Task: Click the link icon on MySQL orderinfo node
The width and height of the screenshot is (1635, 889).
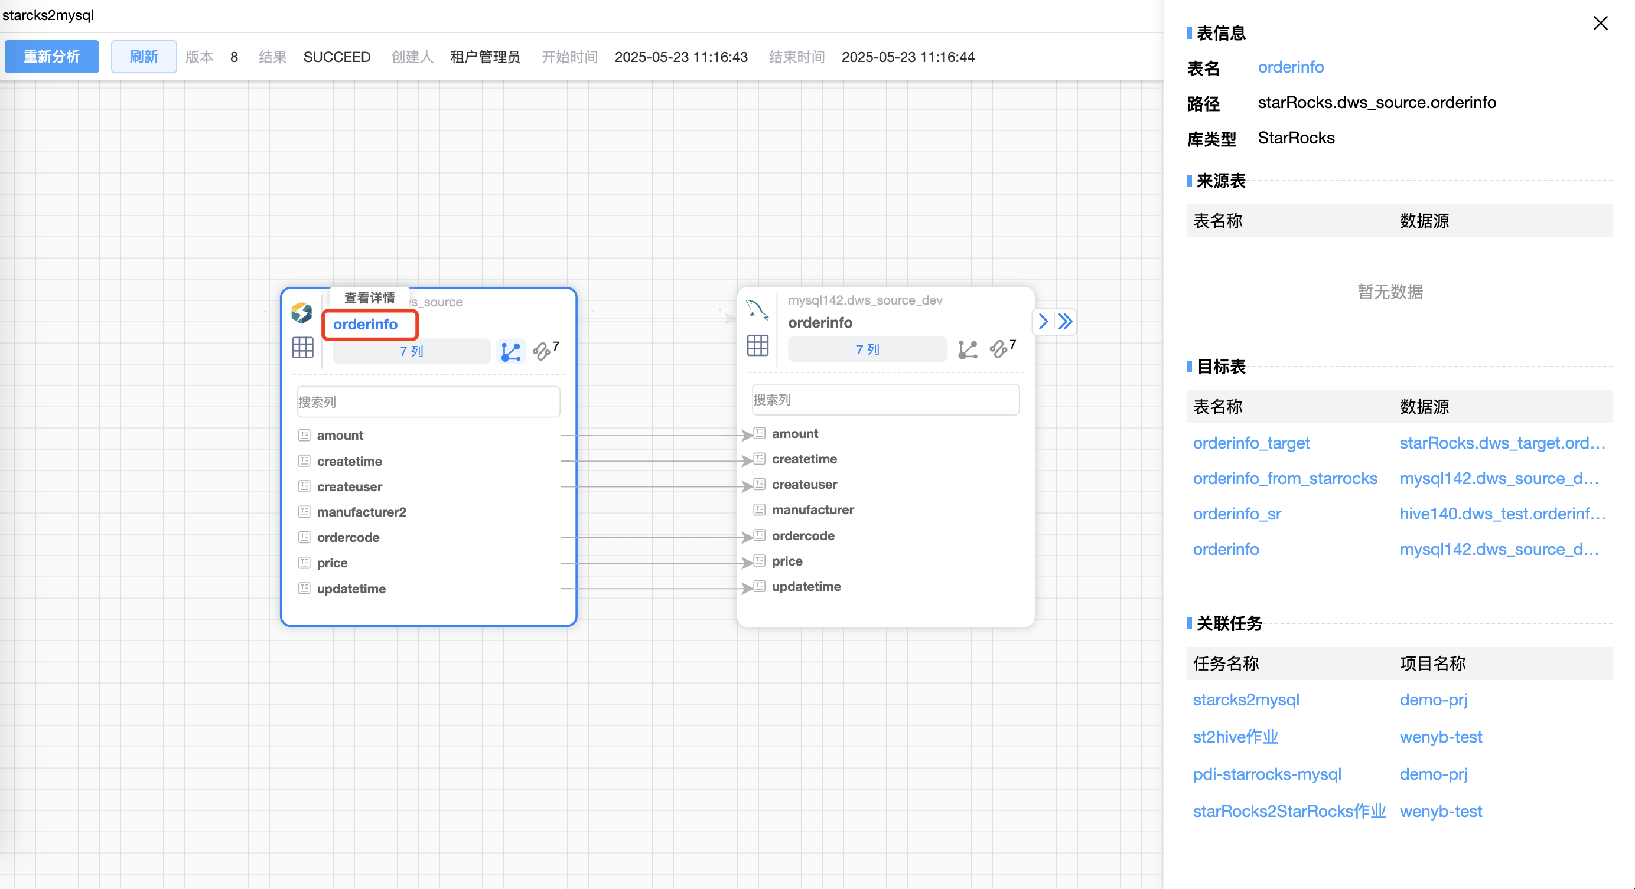Action: pos(998,349)
